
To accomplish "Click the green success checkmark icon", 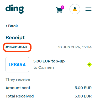I will coord(90,65).
